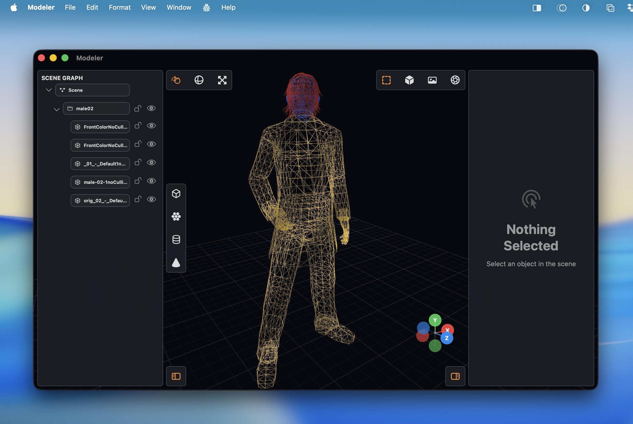Image resolution: width=633 pixels, height=424 pixels.
Task: Click the camera aperture icon
Action: coord(455,80)
